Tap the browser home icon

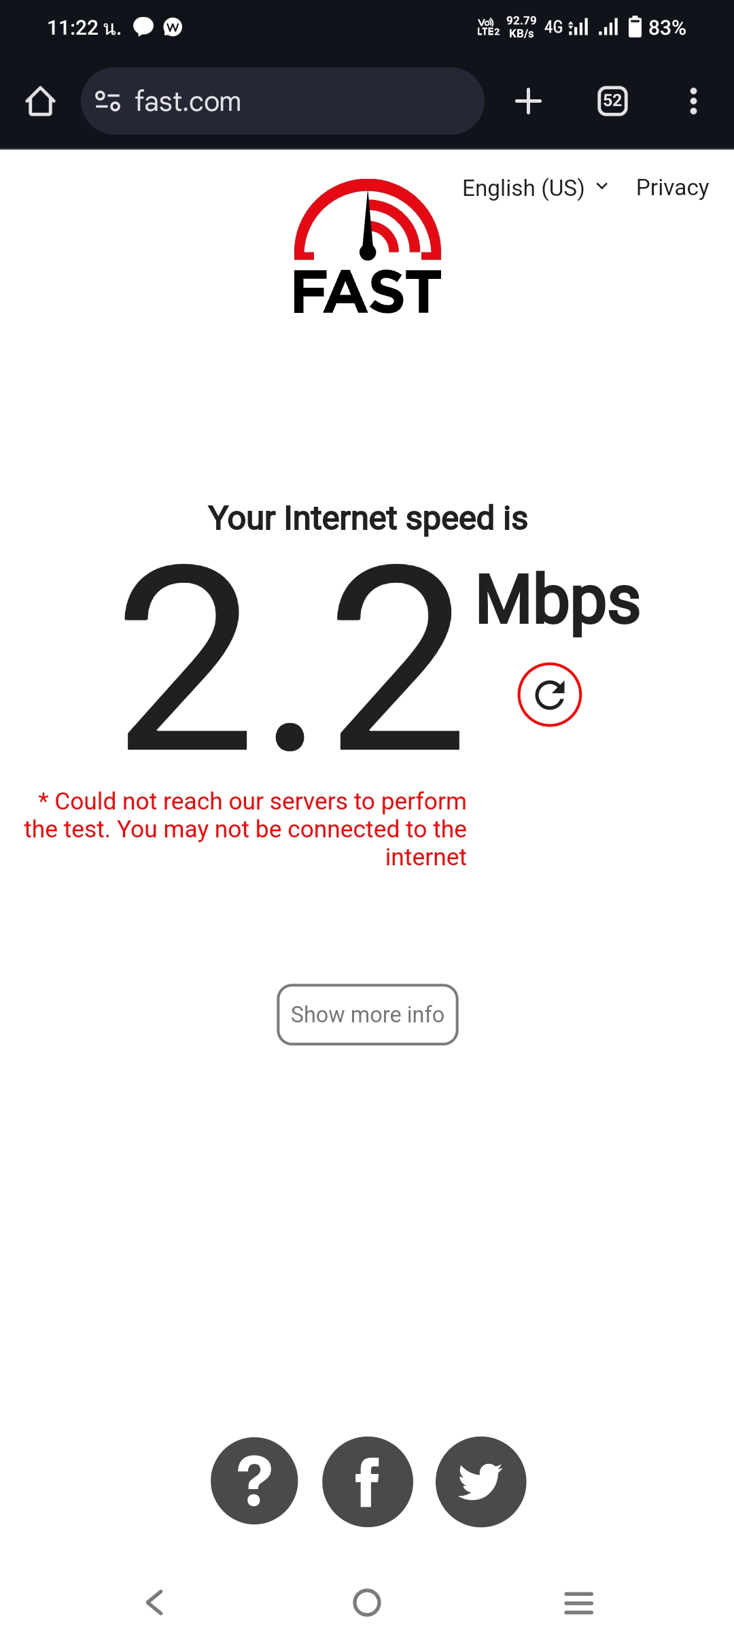click(x=40, y=101)
